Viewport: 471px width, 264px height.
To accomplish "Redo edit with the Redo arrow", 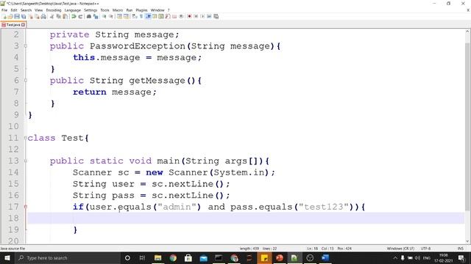I will 80,16.
